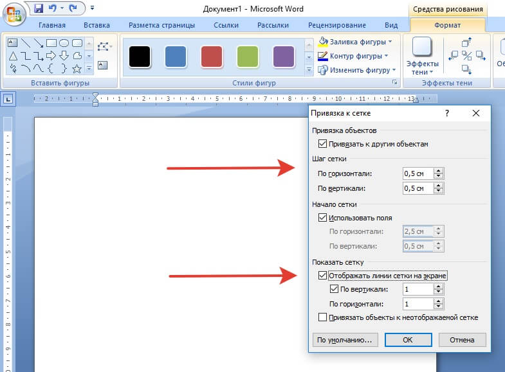505x372 pixels.
Task: Select the elbow arrow connector shape
Action: (39, 57)
